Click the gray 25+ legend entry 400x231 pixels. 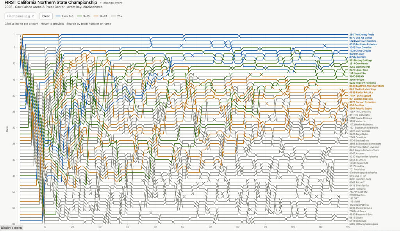point(117,16)
